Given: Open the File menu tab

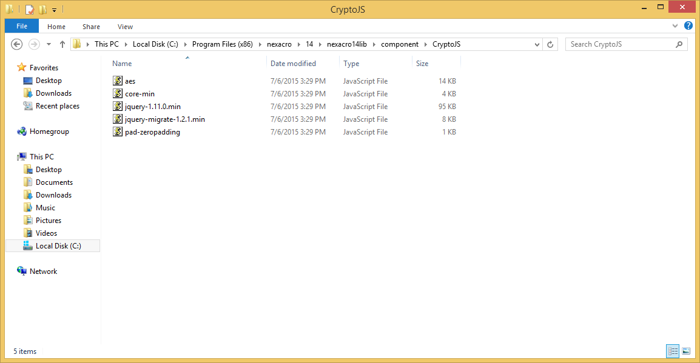Looking at the screenshot, I should [21, 26].
